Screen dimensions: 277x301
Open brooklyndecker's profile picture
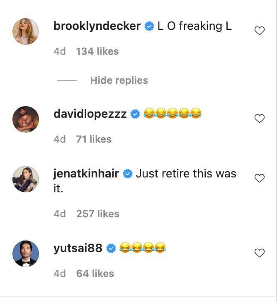click(x=26, y=32)
